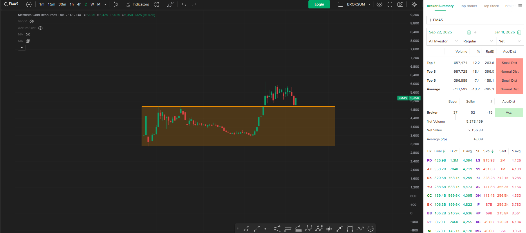
Task: Add a symbol with the plus circle icon
Action: [29, 4]
